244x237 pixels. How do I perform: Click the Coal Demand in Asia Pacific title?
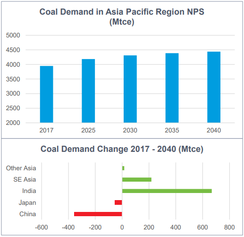122,17
